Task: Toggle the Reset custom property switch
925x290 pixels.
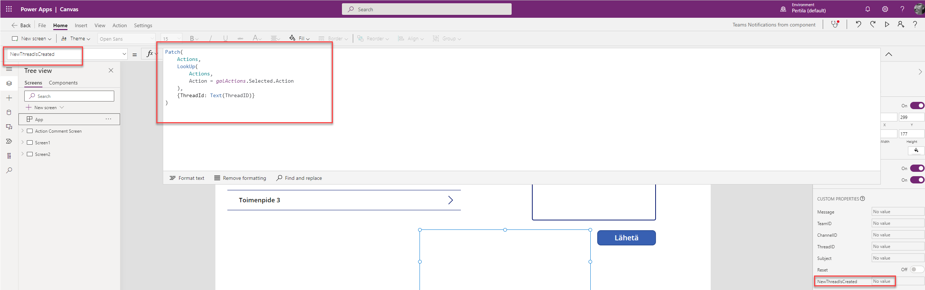Action: pyautogui.click(x=916, y=270)
